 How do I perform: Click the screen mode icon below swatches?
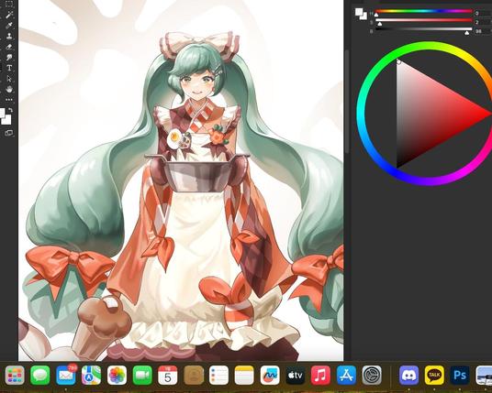[x=9, y=133]
